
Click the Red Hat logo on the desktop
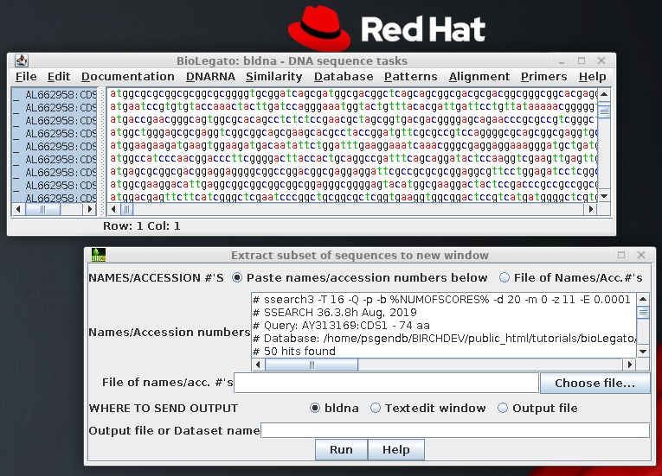pyautogui.click(x=387, y=27)
